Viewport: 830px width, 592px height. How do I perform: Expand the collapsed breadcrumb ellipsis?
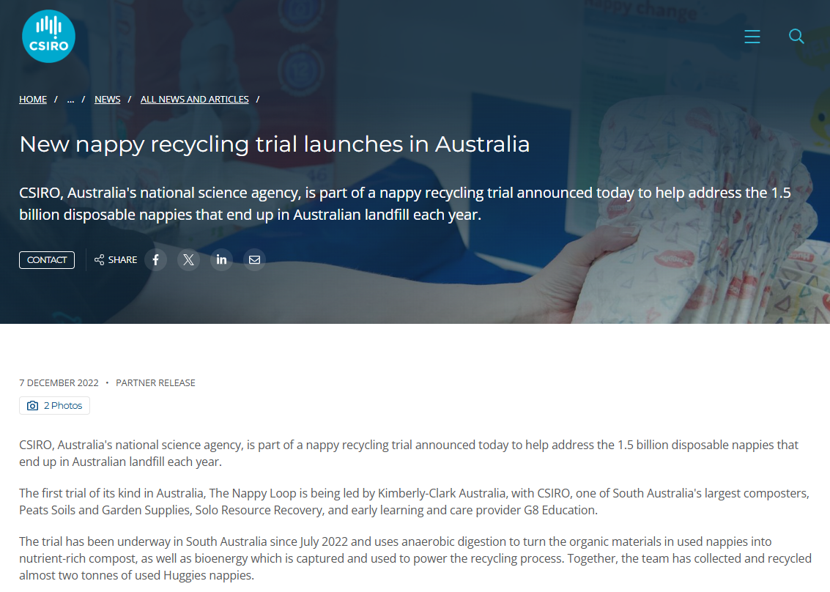click(x=70, y=100)
